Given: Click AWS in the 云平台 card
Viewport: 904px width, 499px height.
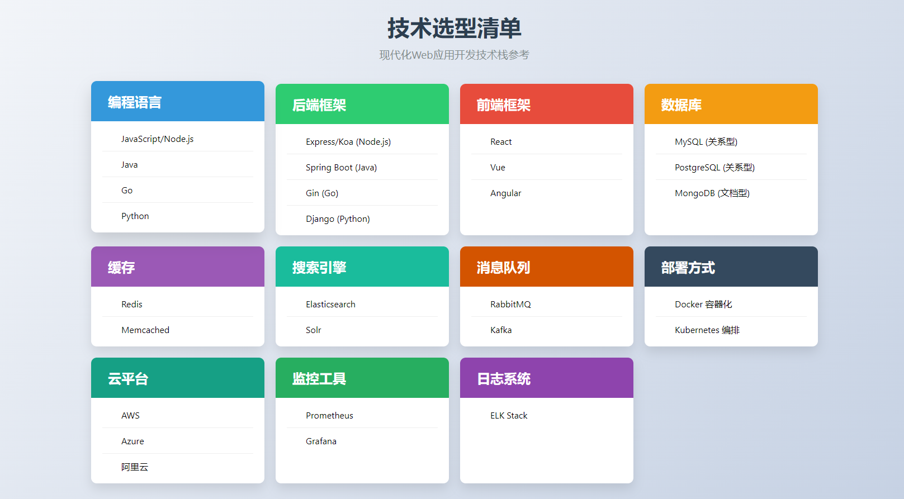Looking at the screenshot, I should [178, 415].
